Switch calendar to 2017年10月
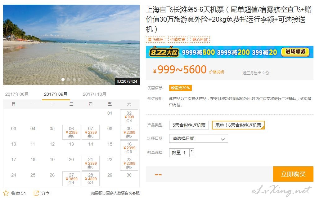 click(94, 94)
